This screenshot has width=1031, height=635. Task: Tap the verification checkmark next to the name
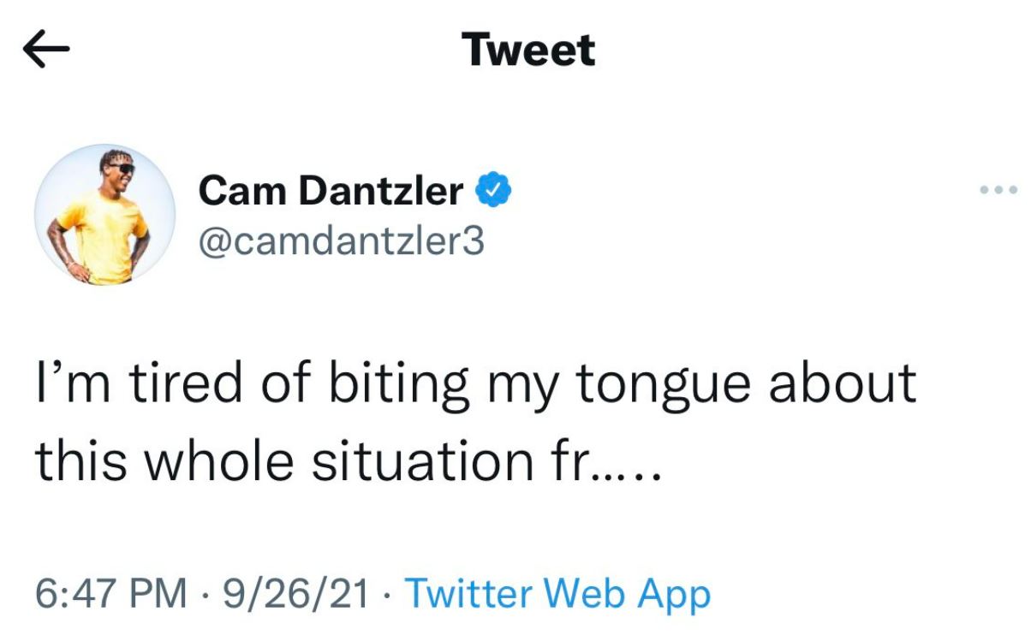click(495, 190)
